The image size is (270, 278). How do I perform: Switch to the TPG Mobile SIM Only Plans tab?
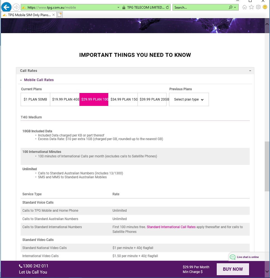pos(28,15)
